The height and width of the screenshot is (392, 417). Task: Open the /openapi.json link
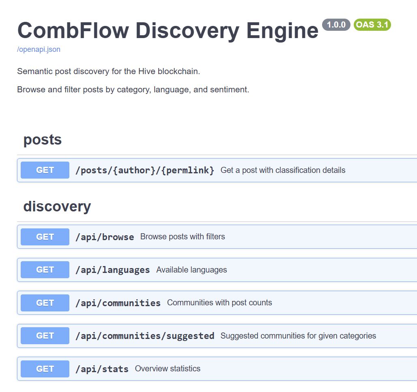coord(39,49)
